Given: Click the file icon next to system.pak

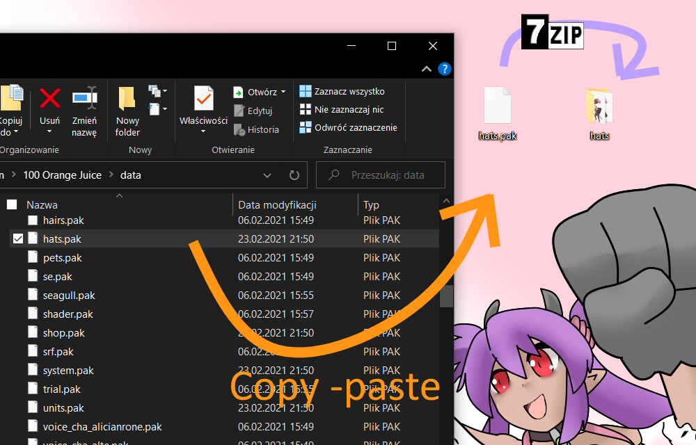Looking at the screenshot, I should (33, 370).
